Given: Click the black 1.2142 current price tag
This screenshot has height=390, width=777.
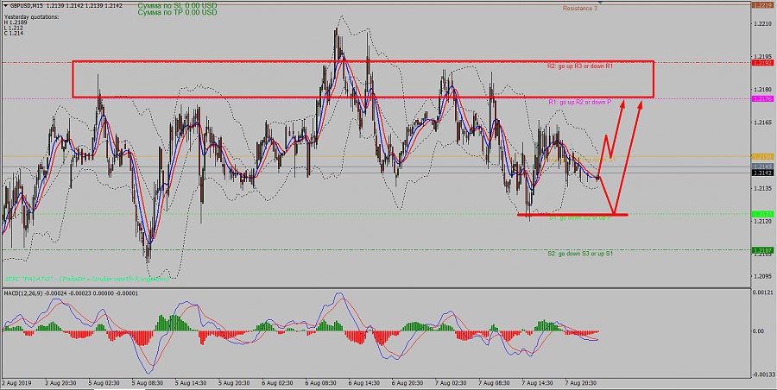Looking at the screenshot, I should pyautogui.click(x=762, y=173).
